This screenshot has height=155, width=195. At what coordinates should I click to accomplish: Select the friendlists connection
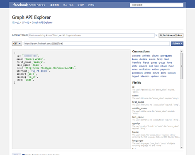tap(136, 63)
